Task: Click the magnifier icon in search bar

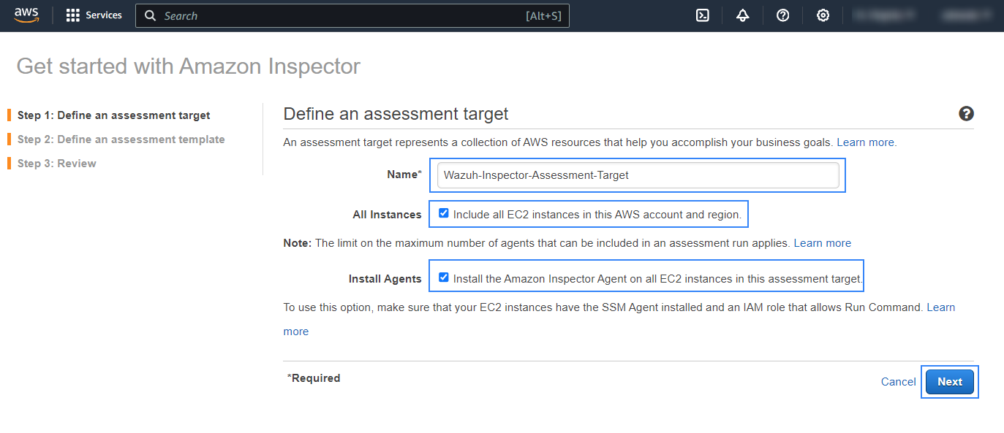Action: 151,15
